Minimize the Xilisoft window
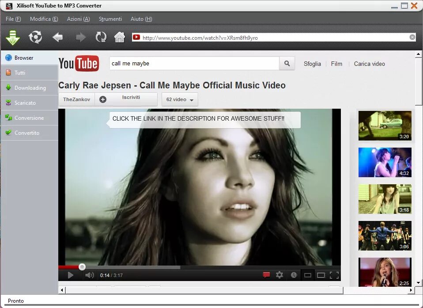The height and width of the screenshot is (308, 423). (x=394, y=7)
